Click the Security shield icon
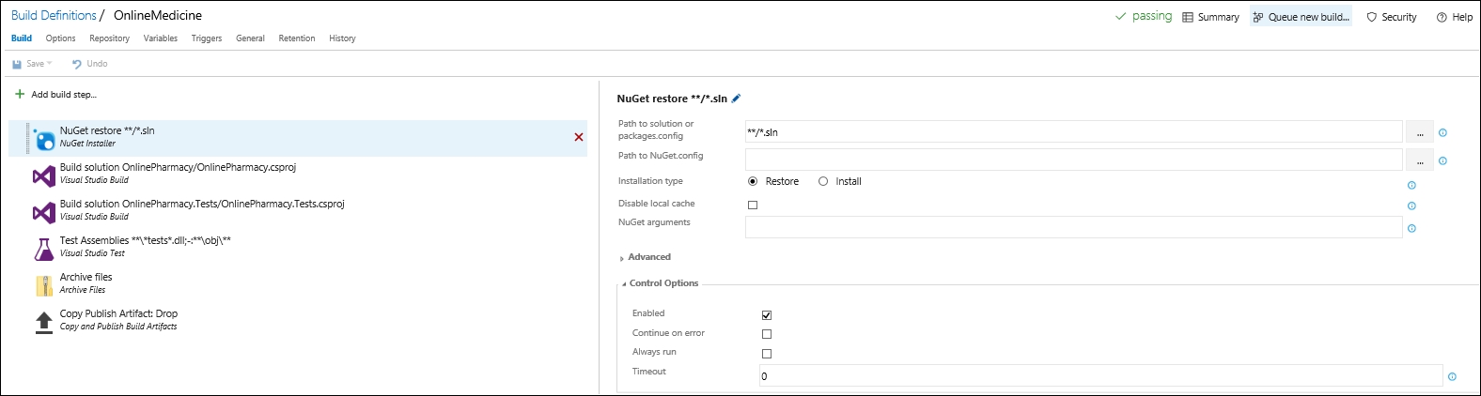Screen dimensions: 1481x396 1371,17
